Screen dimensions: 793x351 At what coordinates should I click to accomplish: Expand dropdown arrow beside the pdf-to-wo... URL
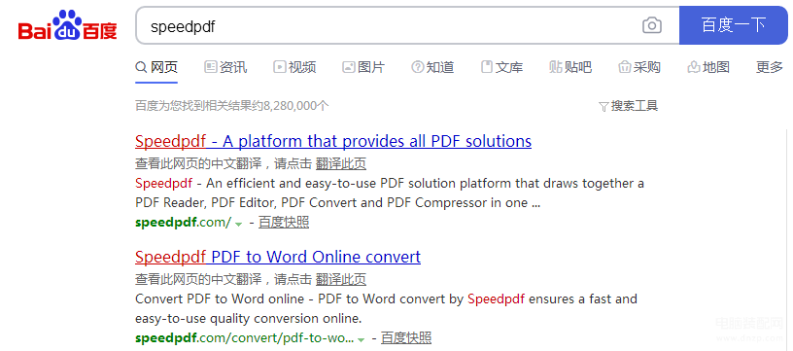(362, 339)
